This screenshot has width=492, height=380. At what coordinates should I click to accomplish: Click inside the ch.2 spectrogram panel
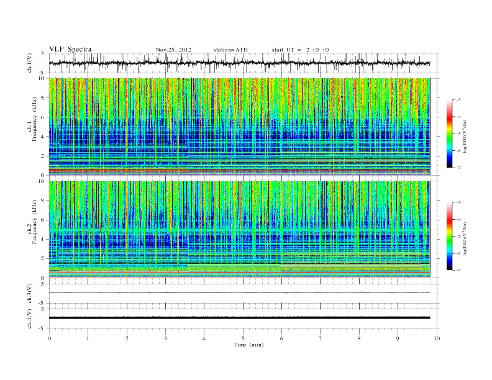coord(239,230)
